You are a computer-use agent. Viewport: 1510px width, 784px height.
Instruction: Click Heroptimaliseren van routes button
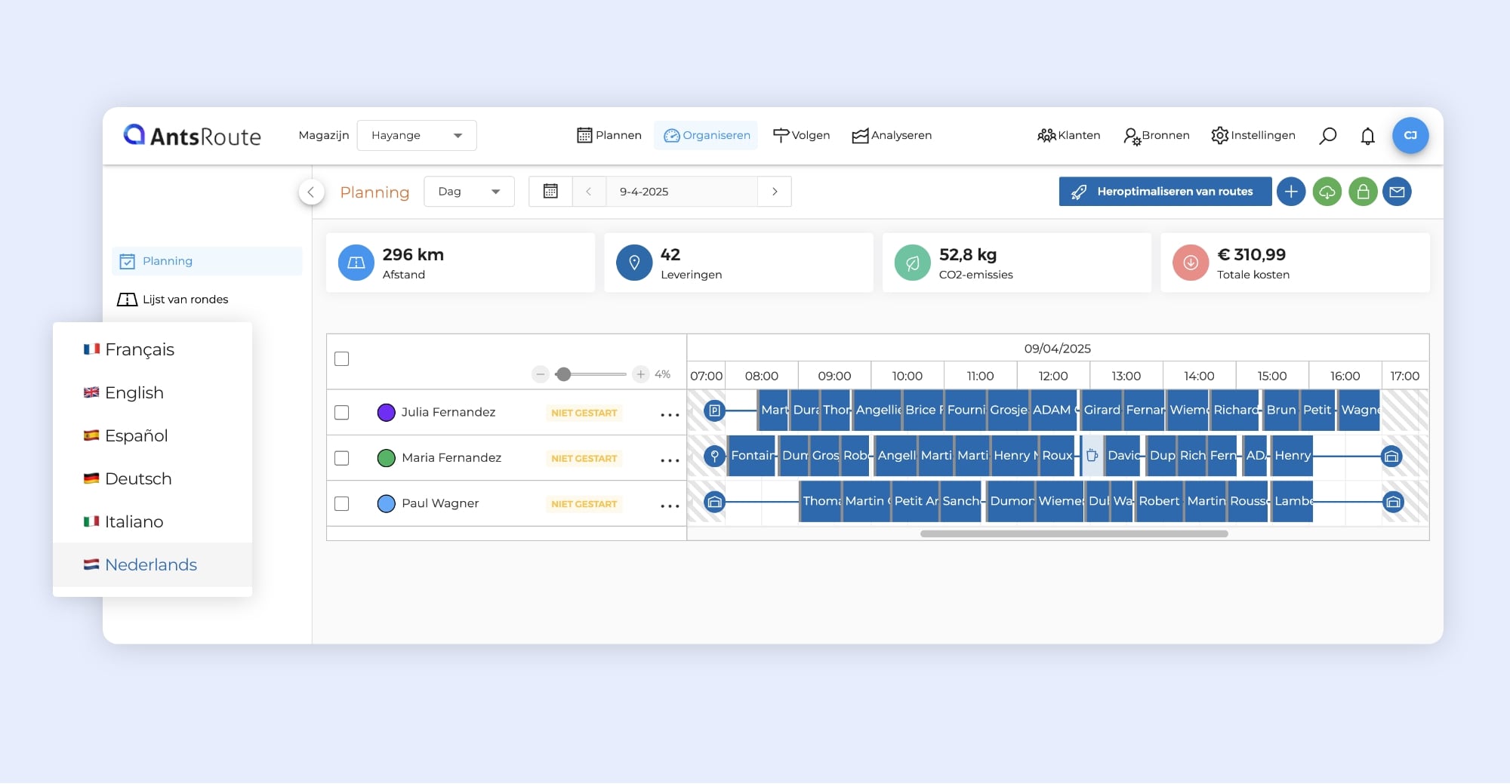(x=1164, y=192)
